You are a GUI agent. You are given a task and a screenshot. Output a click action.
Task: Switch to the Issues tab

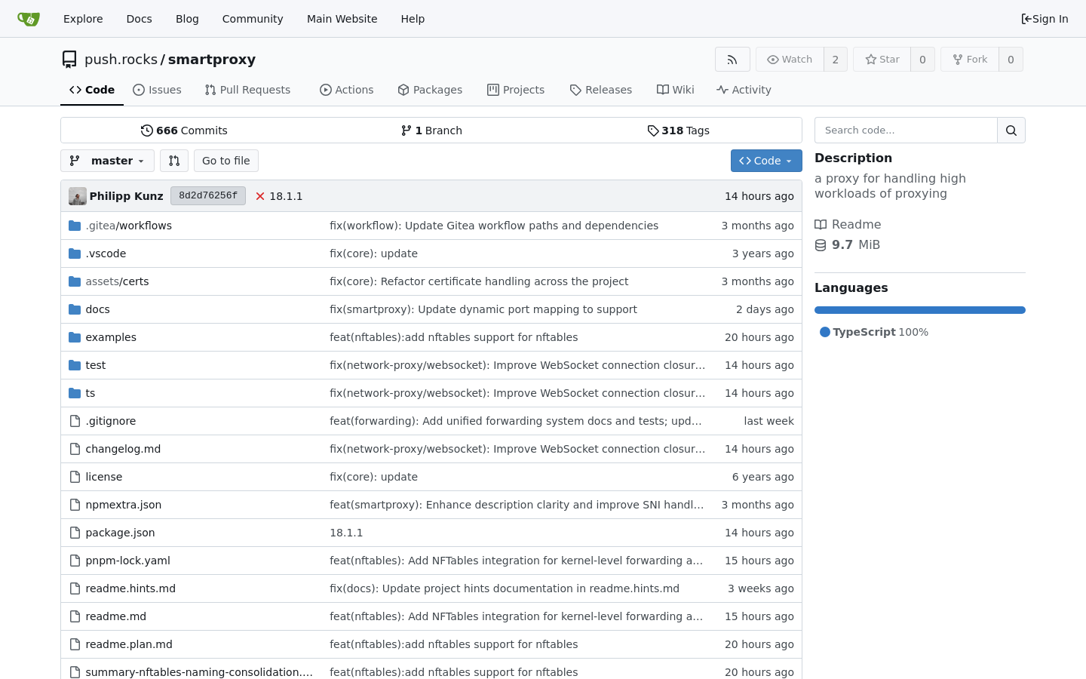point(157,90)
